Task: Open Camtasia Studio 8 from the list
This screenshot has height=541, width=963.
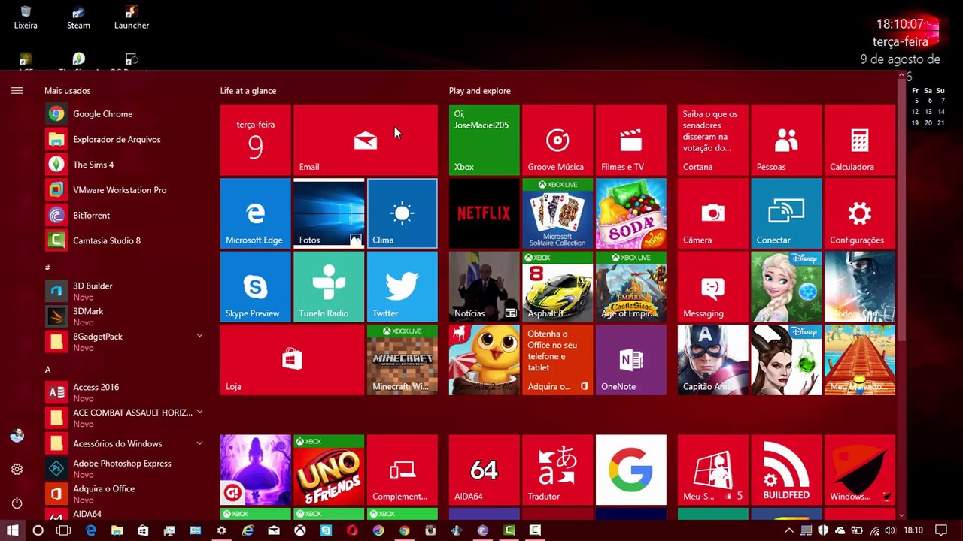Action: (x=124, y=240)
